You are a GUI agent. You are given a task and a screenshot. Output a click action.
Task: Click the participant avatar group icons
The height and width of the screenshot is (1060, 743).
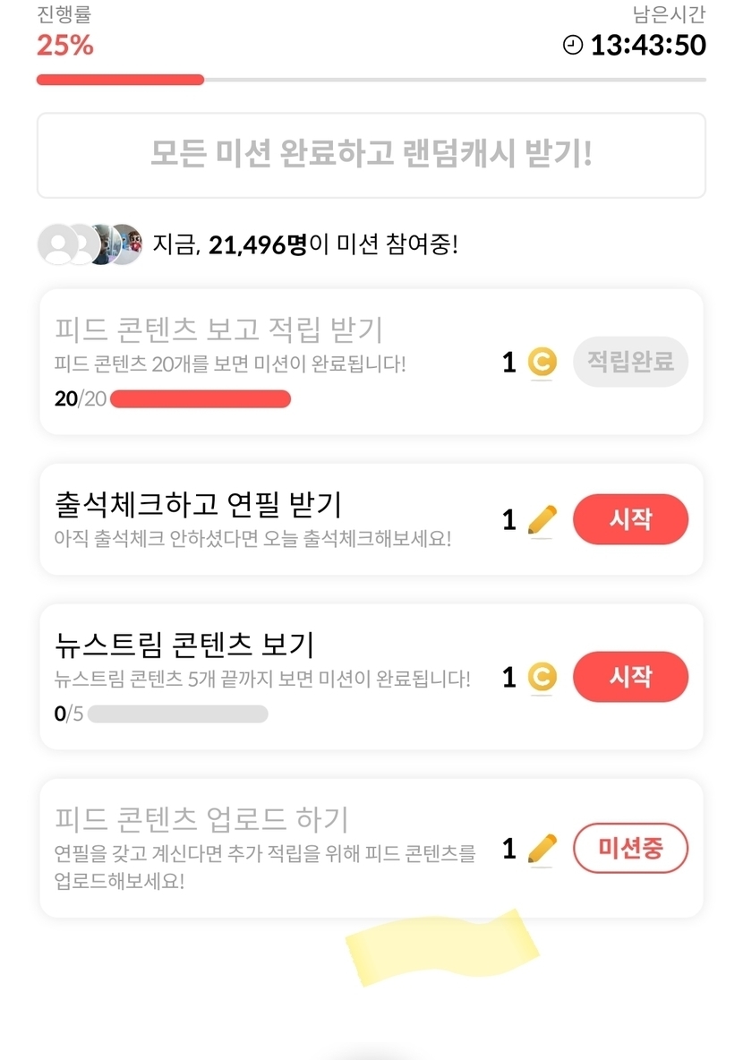[90, 244]
